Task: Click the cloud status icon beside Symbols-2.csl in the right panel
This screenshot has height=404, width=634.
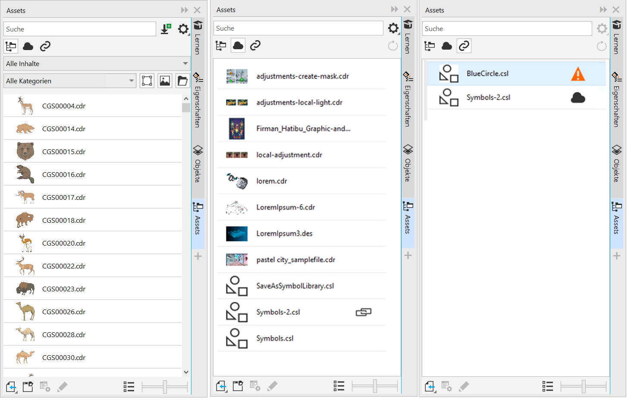Action: (578, 98)
